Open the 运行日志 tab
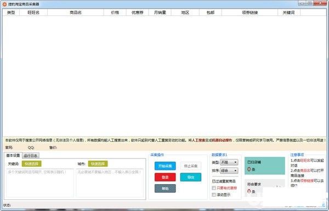The image size is (329, 211). coord(31,156)
